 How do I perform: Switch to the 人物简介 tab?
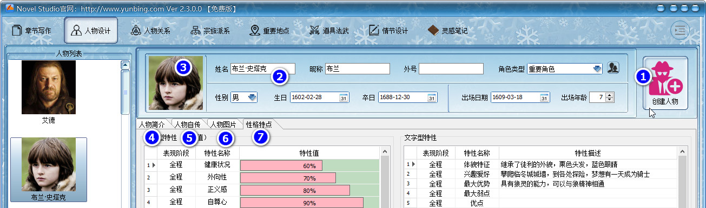(x=152, y=124)
